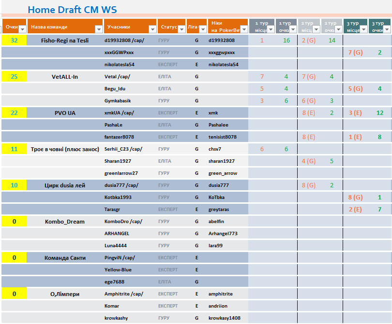Screen dimensions: 392x324
Task: Select the Kombo_Dream team cell
Action: coord(64,222)
